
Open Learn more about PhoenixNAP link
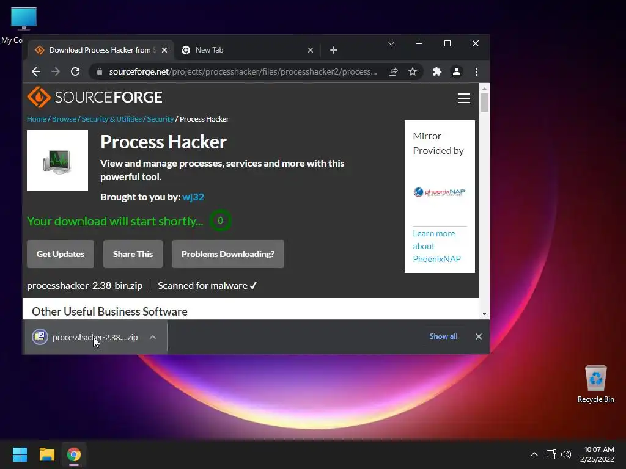436,246
